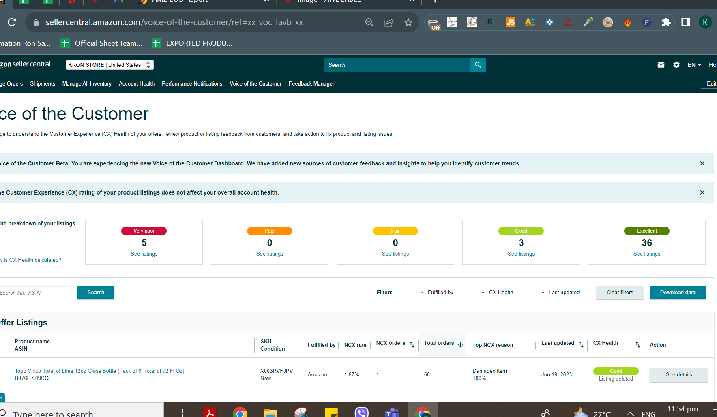
Task: See listings rated Poor
Action: coord(270,254)
